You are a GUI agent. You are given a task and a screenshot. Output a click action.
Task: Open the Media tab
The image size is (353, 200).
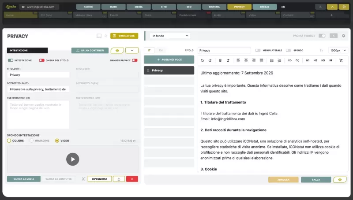139,7
